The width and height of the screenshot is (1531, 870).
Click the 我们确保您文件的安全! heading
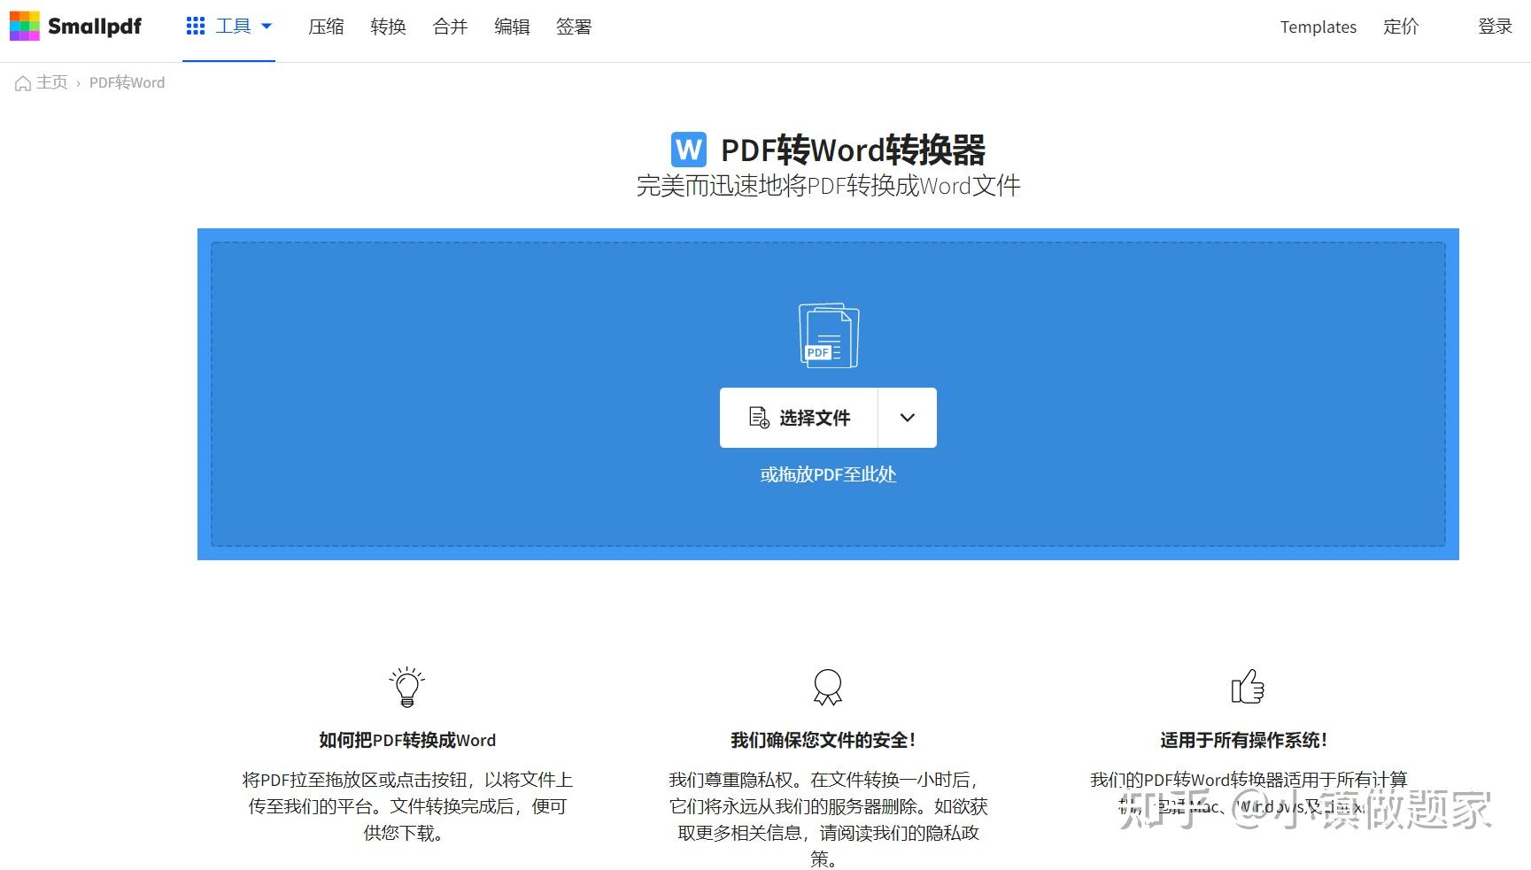pyautogui.click(x=823, y=740)
